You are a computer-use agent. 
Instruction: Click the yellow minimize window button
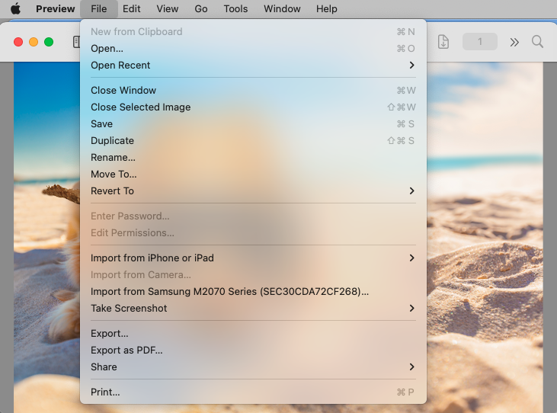34,42
